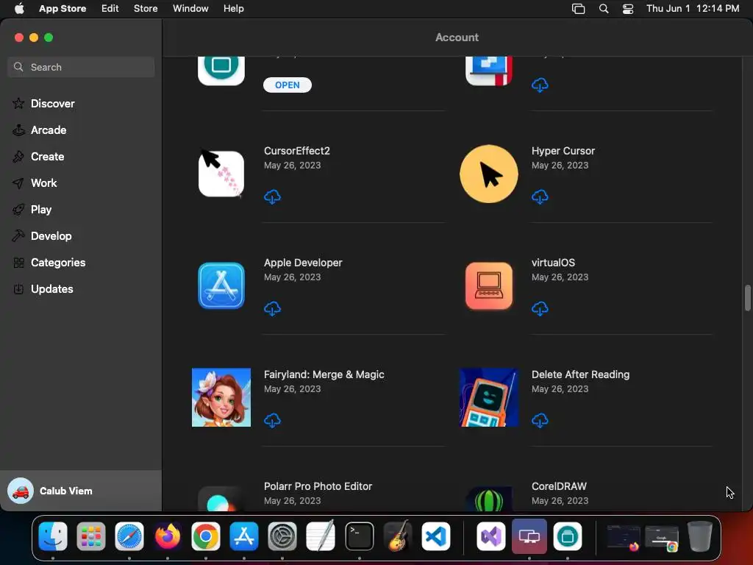The width and height of the screenshot is (753, 565).
Task: Open the App Store menu
Action: [x=63, y=8]
